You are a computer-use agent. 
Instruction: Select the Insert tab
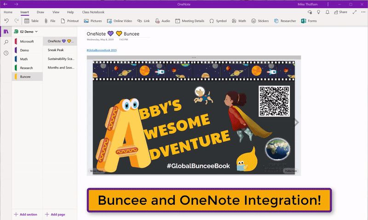pyautogui.click(x=24, y=12)
